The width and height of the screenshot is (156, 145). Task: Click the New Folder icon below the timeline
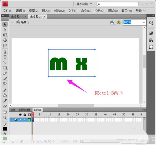pos(17,141)
